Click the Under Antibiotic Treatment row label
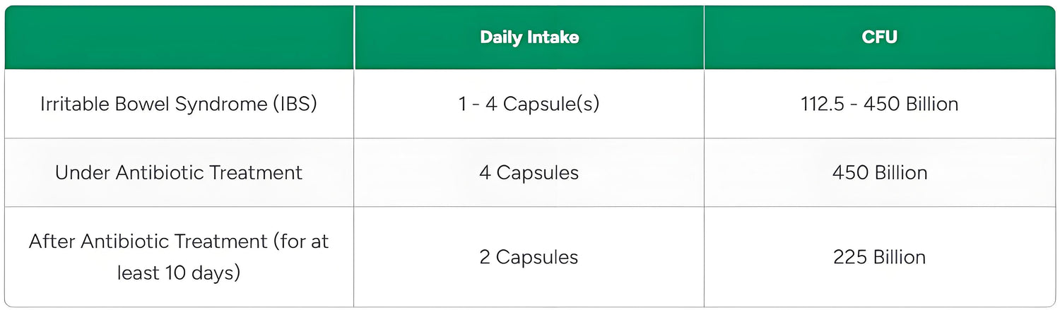Viewport: 1060px width, 310px height. click(179, 172)
